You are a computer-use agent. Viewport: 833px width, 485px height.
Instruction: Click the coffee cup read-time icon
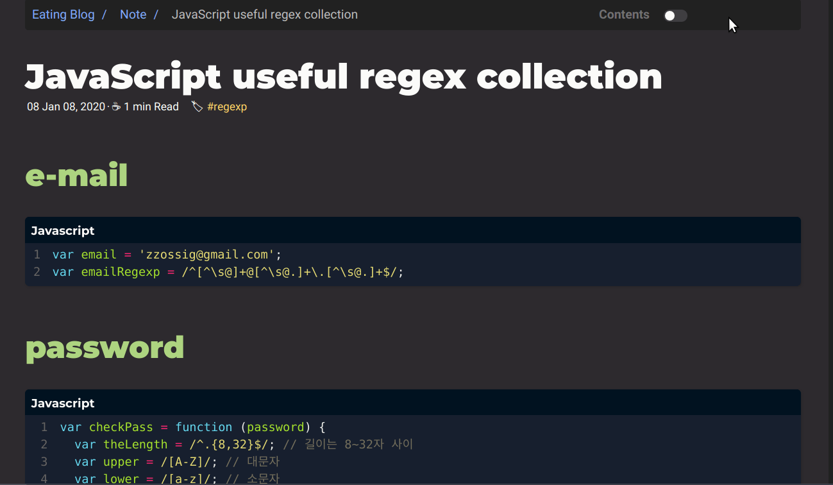(116, 106)
